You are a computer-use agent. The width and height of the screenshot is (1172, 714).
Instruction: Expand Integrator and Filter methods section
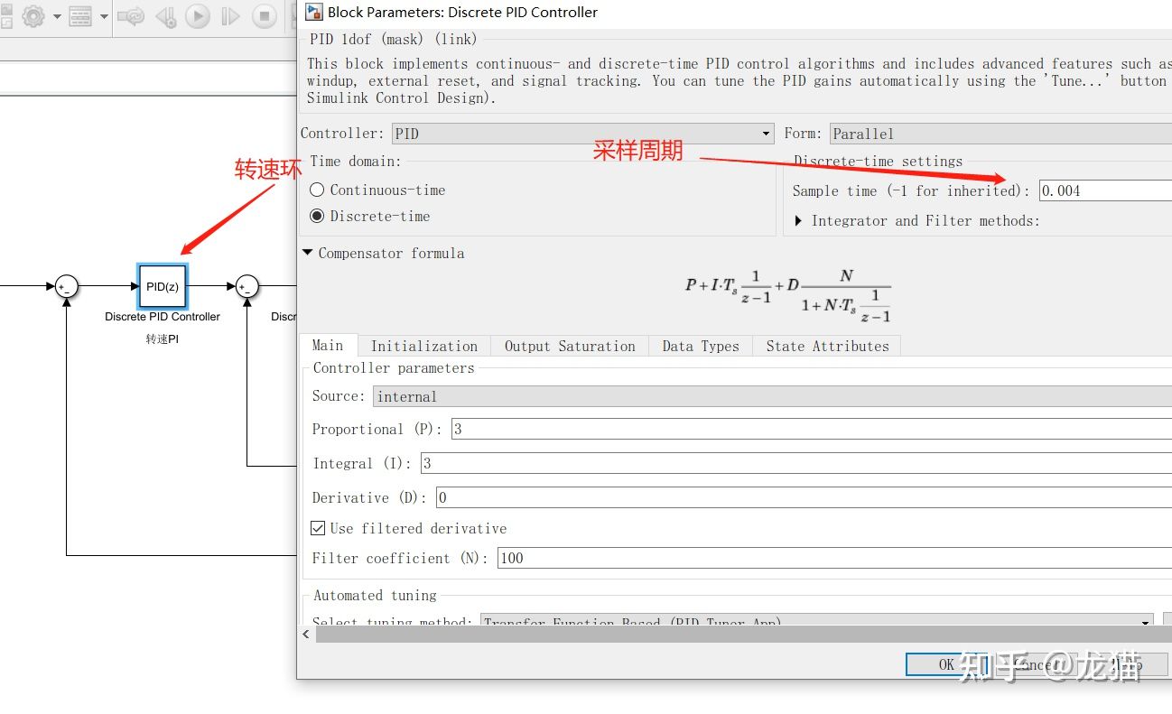coord(799,221)
